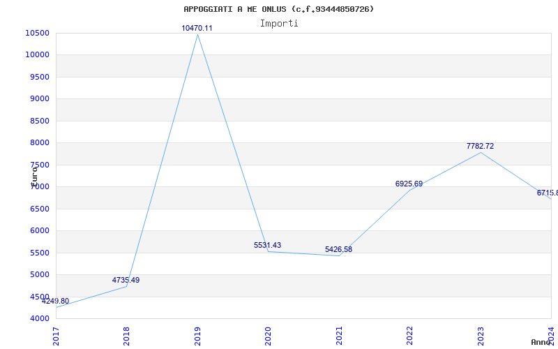Click the Anno x-axis title
This screenshot has width=558, height=349.
[541, 342]
